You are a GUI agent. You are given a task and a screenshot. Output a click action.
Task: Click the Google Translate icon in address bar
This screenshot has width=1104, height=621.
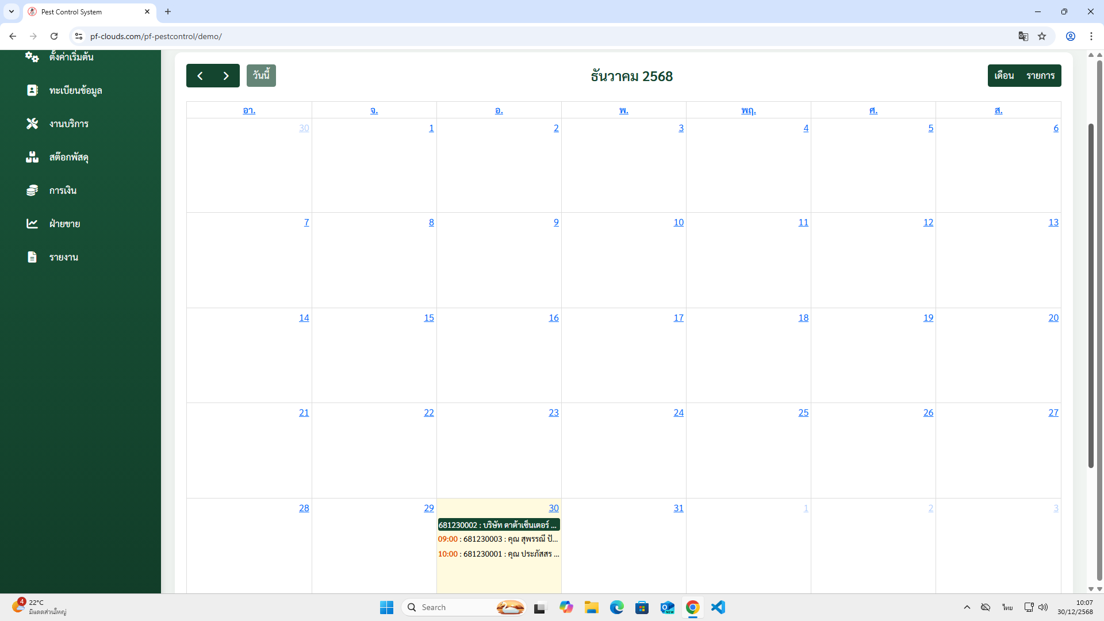1023,36
